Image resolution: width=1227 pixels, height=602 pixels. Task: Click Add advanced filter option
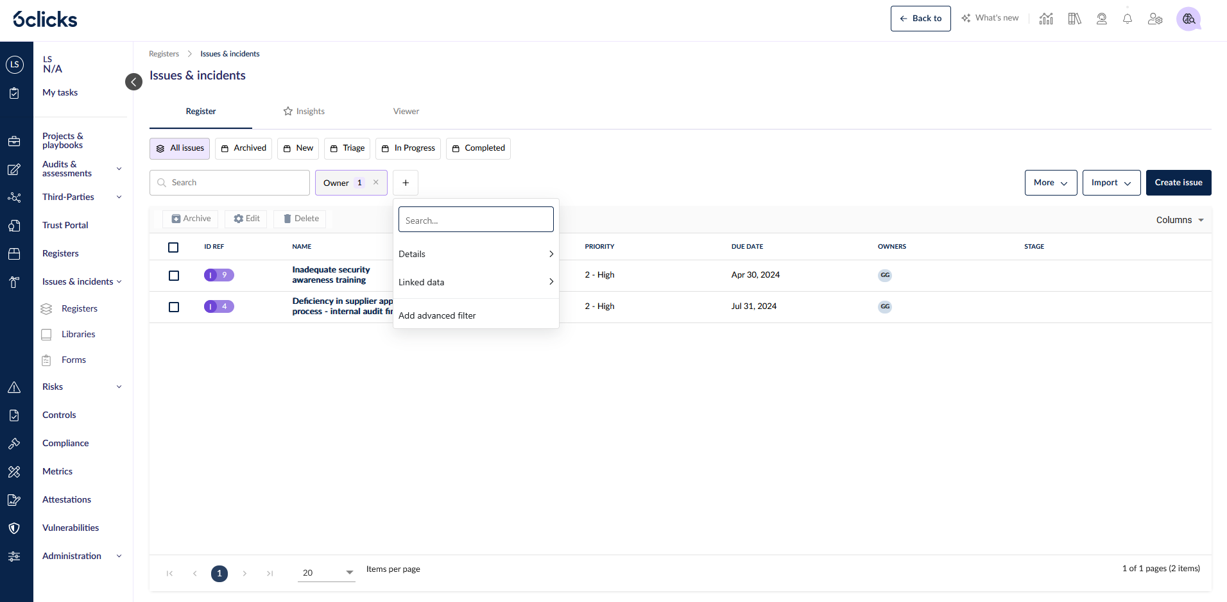click(476, 315)
